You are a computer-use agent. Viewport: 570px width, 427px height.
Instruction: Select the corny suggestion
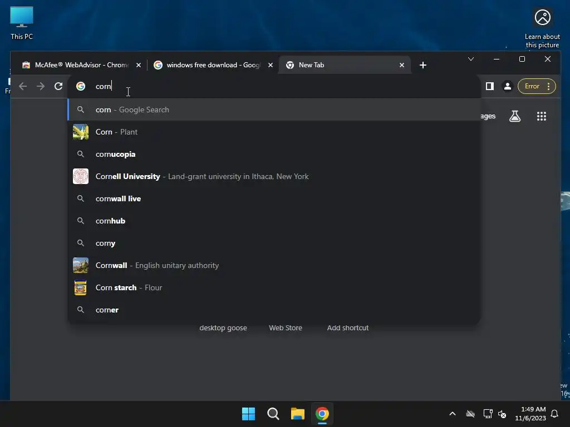point(274,243)
